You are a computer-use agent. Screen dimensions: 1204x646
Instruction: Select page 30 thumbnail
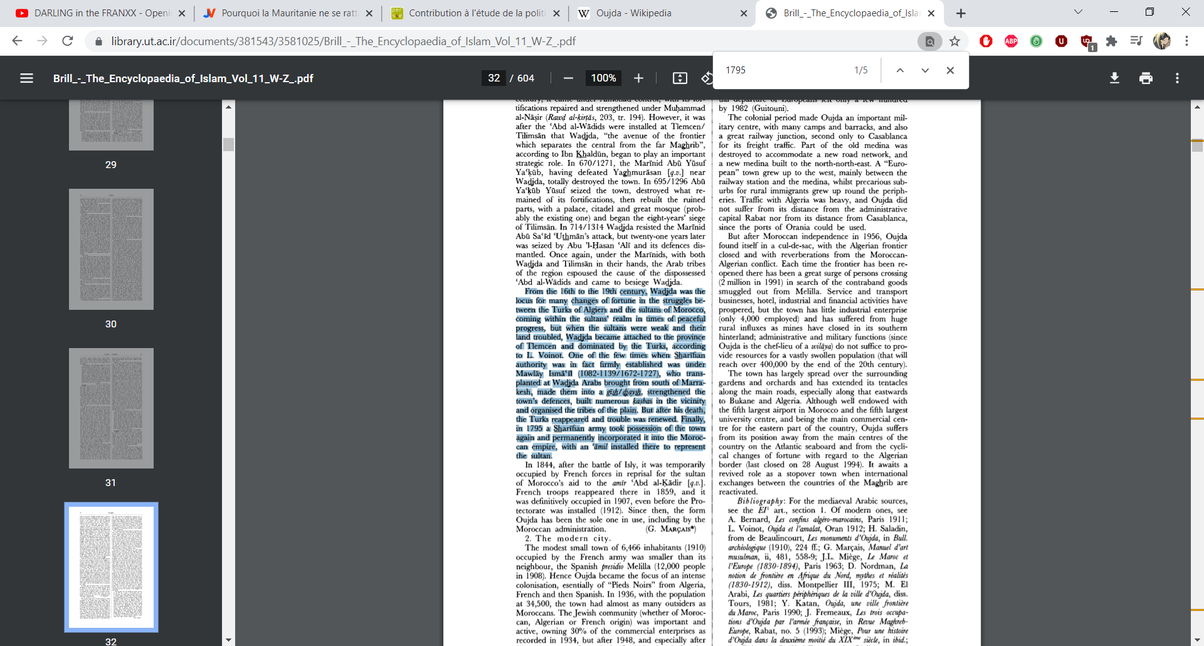(111, 249)
